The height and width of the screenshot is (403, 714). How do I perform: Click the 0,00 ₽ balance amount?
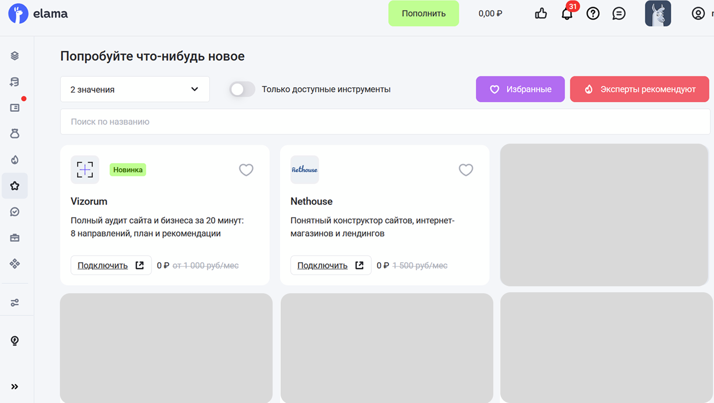point(490,13)
